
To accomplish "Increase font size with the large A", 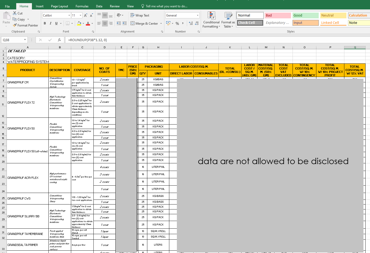I will click(86, 15).
